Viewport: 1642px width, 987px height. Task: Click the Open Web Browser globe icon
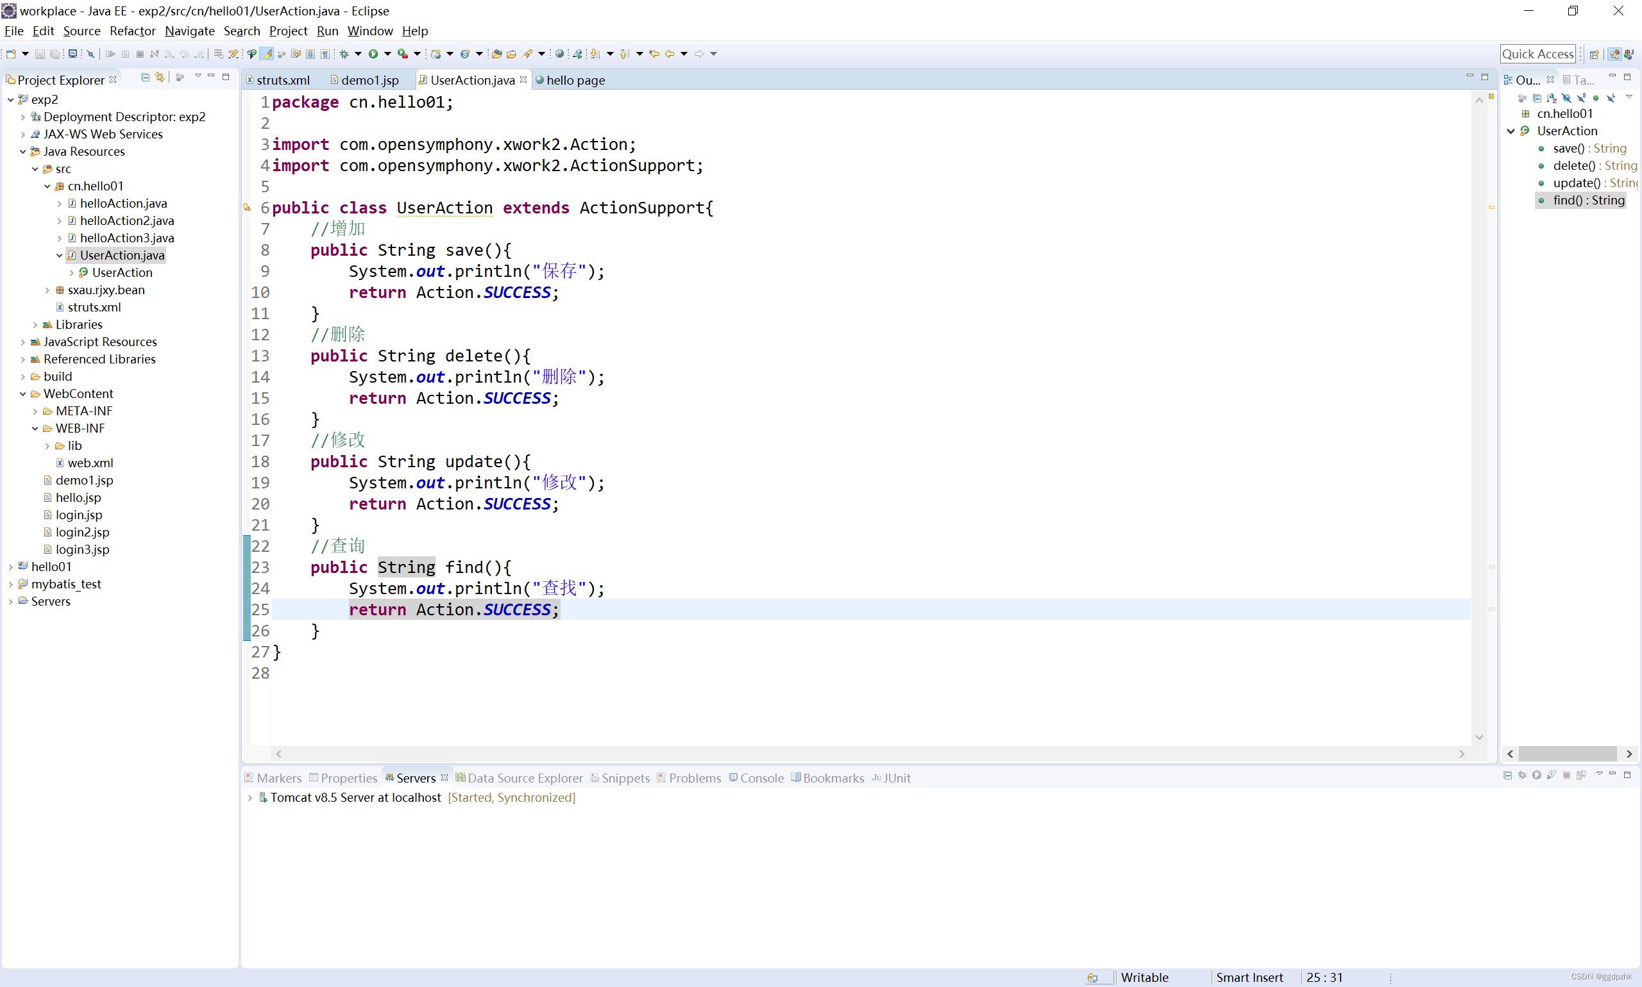(x=560, y=54)
